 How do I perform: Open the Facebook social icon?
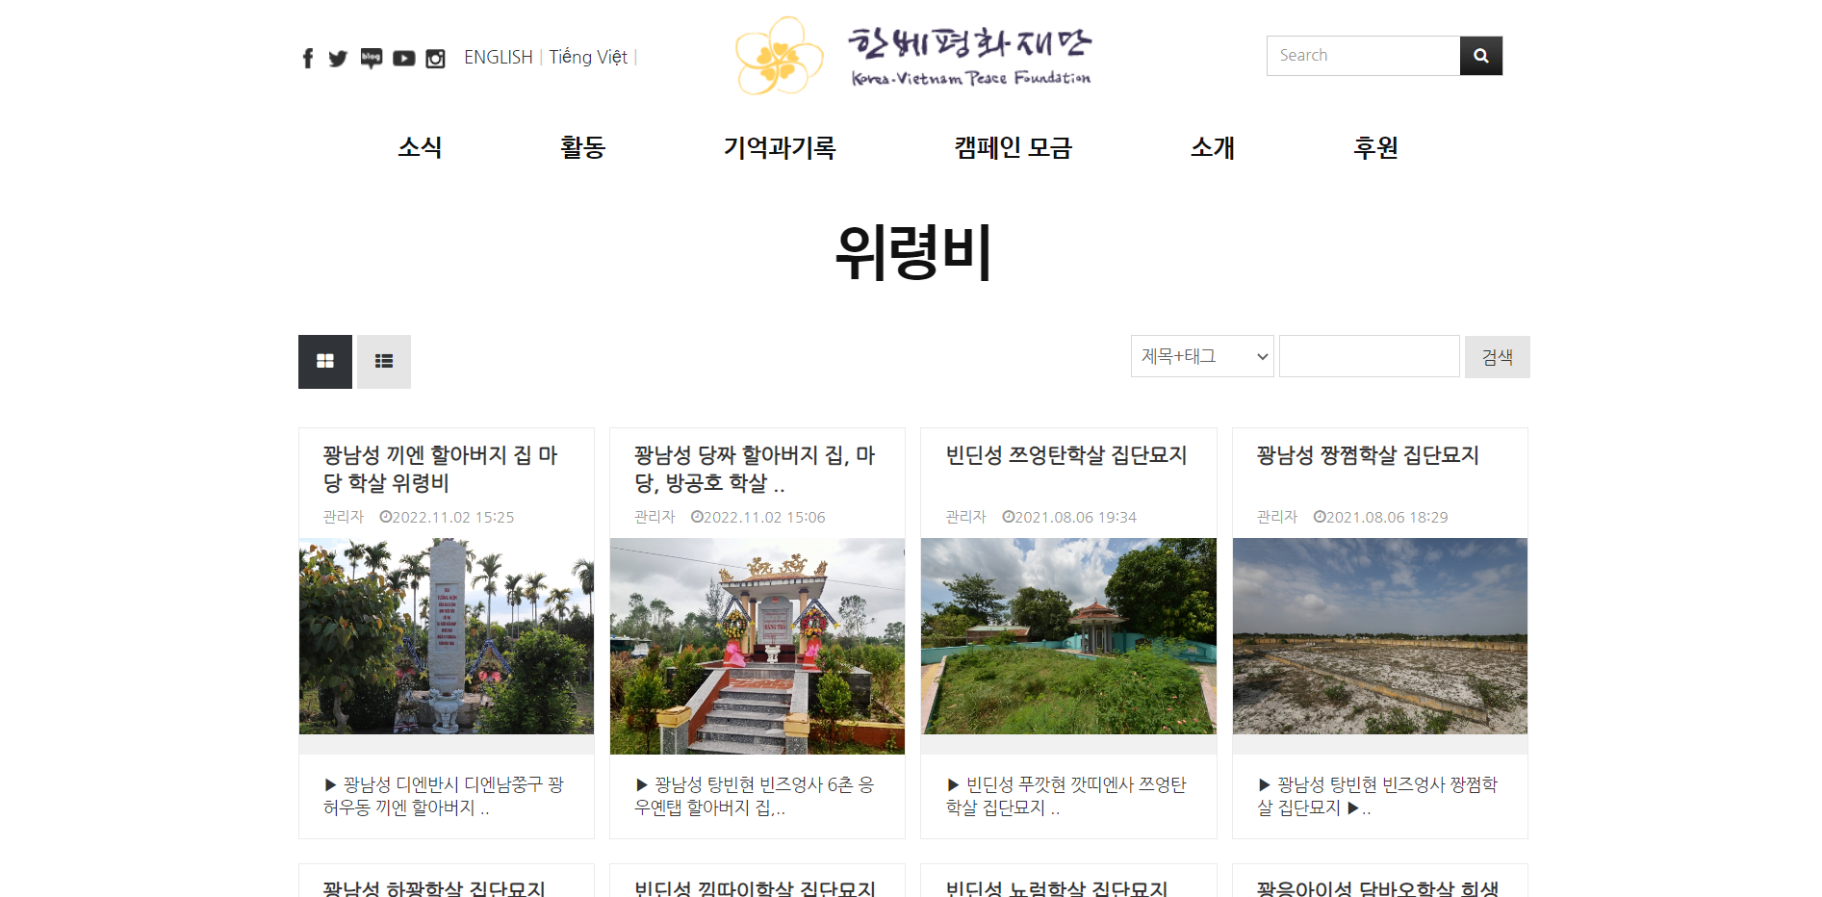point(308,59)
